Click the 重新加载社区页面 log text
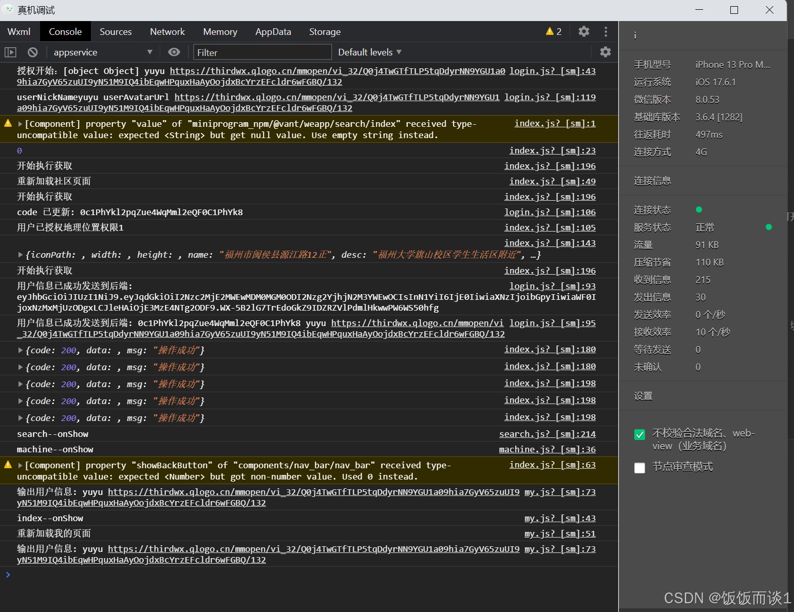This screenshot has width=794, height=612. point(54,181)
